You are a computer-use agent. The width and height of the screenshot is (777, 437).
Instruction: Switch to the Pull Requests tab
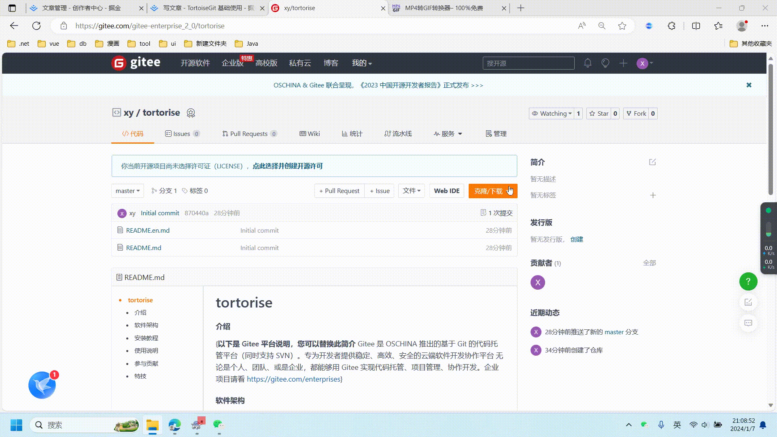[x=250, y=134]
